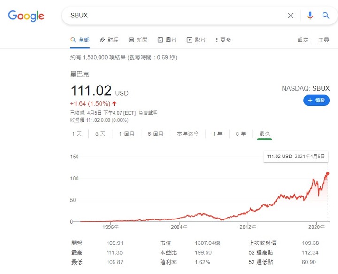
Task: Select the 5 天 chart range
Action: (x=100, y=134)
